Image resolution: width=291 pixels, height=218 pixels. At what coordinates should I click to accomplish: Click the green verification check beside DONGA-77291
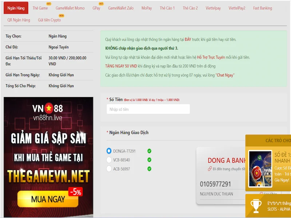click(x=149, y=151)
